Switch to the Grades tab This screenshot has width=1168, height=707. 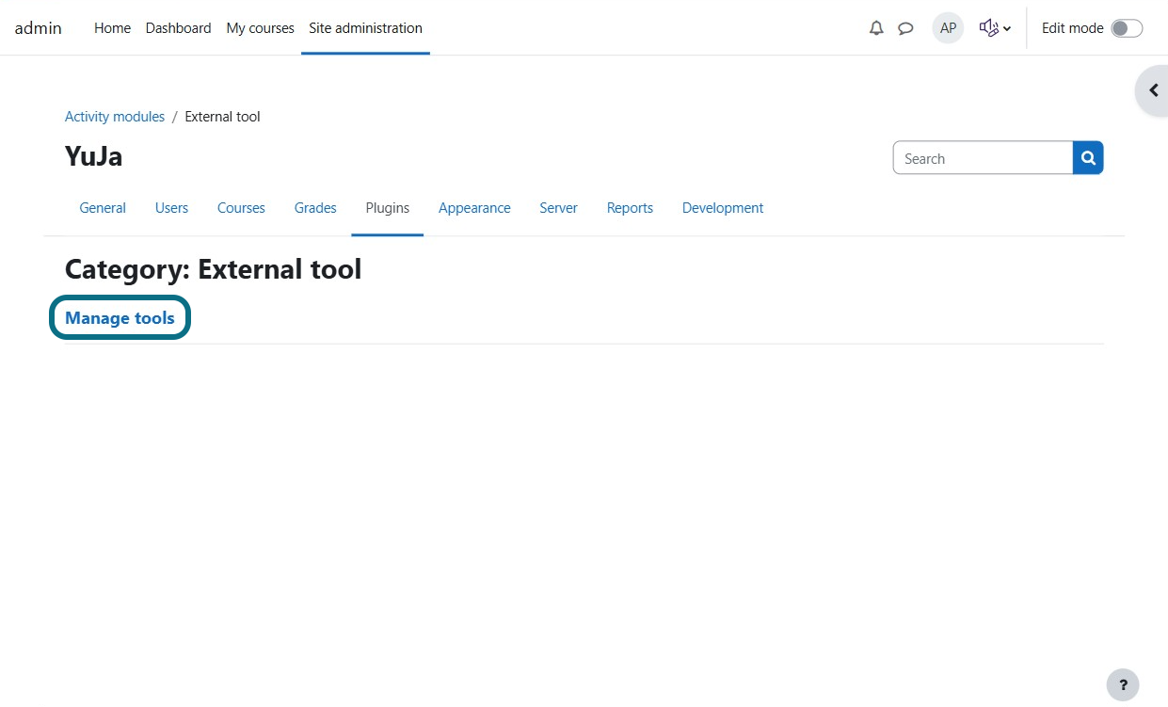click(x=315, y=208)
